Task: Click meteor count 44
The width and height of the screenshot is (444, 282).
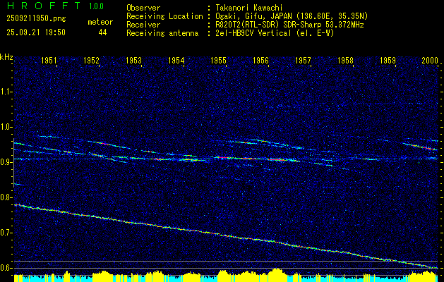Action: pyautogui.click(x=102, y=32)
